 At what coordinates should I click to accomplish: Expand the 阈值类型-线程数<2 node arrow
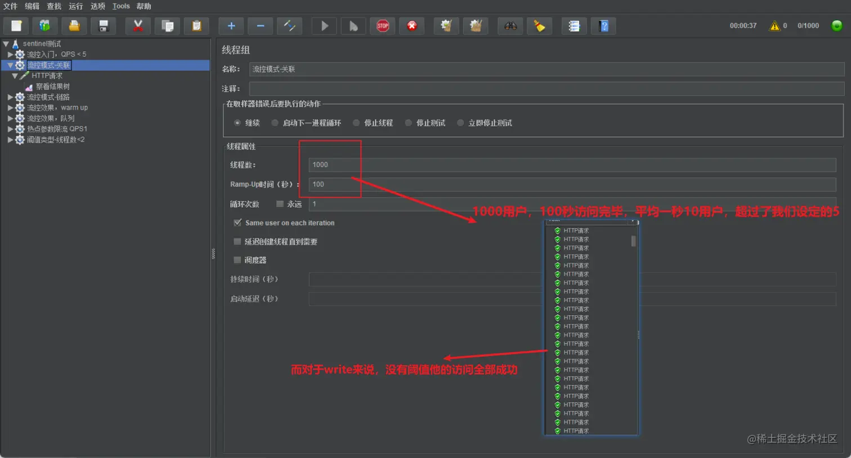(10, 140)
